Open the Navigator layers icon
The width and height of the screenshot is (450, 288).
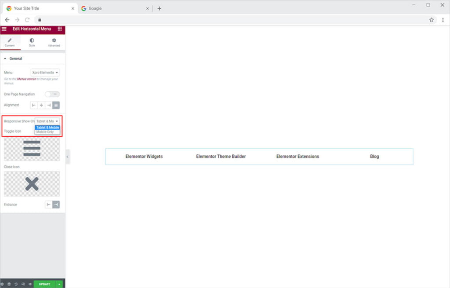click(9, 284)
